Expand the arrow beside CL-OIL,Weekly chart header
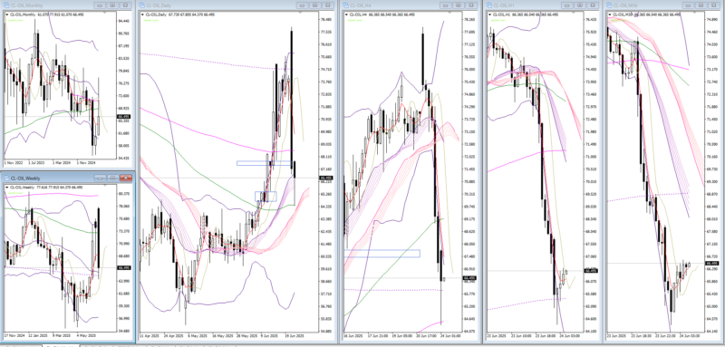Viewport: 725px width, 347px height. [7, 188]
